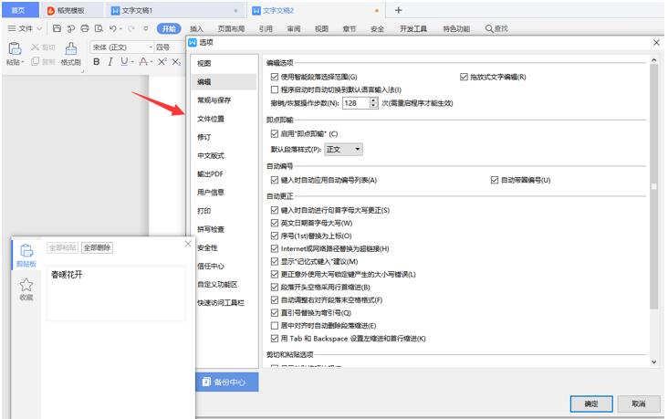Click the 备份中心 button
This screenshot has height=419, width=668.
pyautogui.click(x=227, y=382)
